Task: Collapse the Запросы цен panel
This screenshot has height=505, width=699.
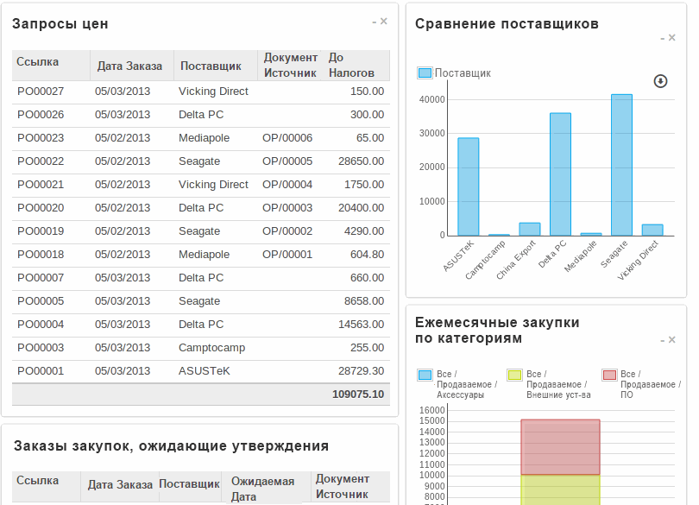Action: 375,22
